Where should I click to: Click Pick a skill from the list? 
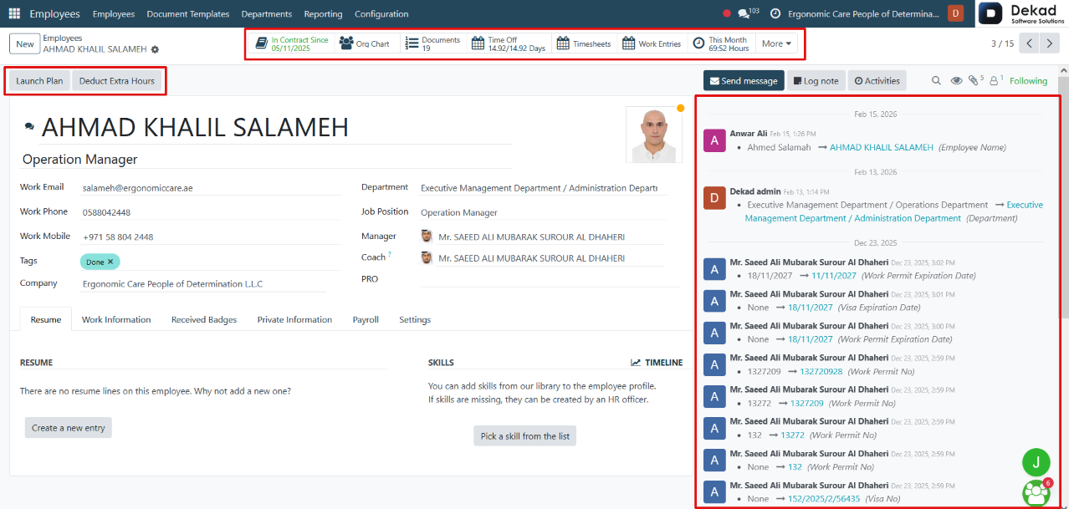coord(525,436)
